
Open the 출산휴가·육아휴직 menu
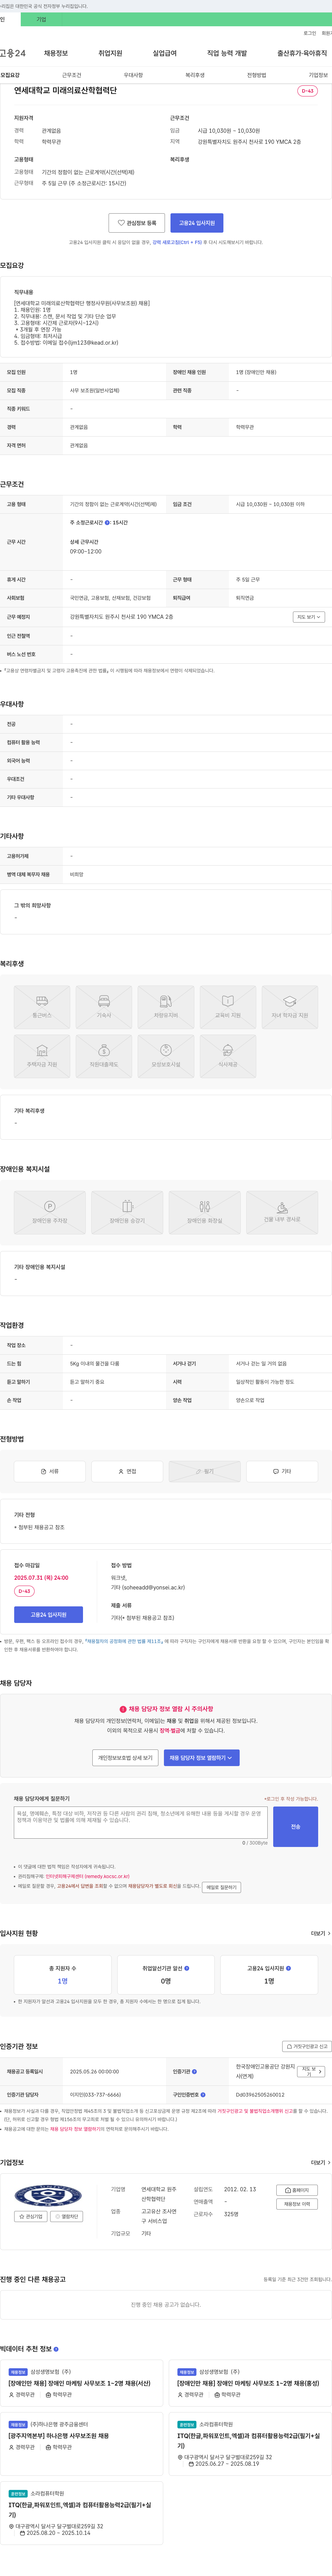302,53
